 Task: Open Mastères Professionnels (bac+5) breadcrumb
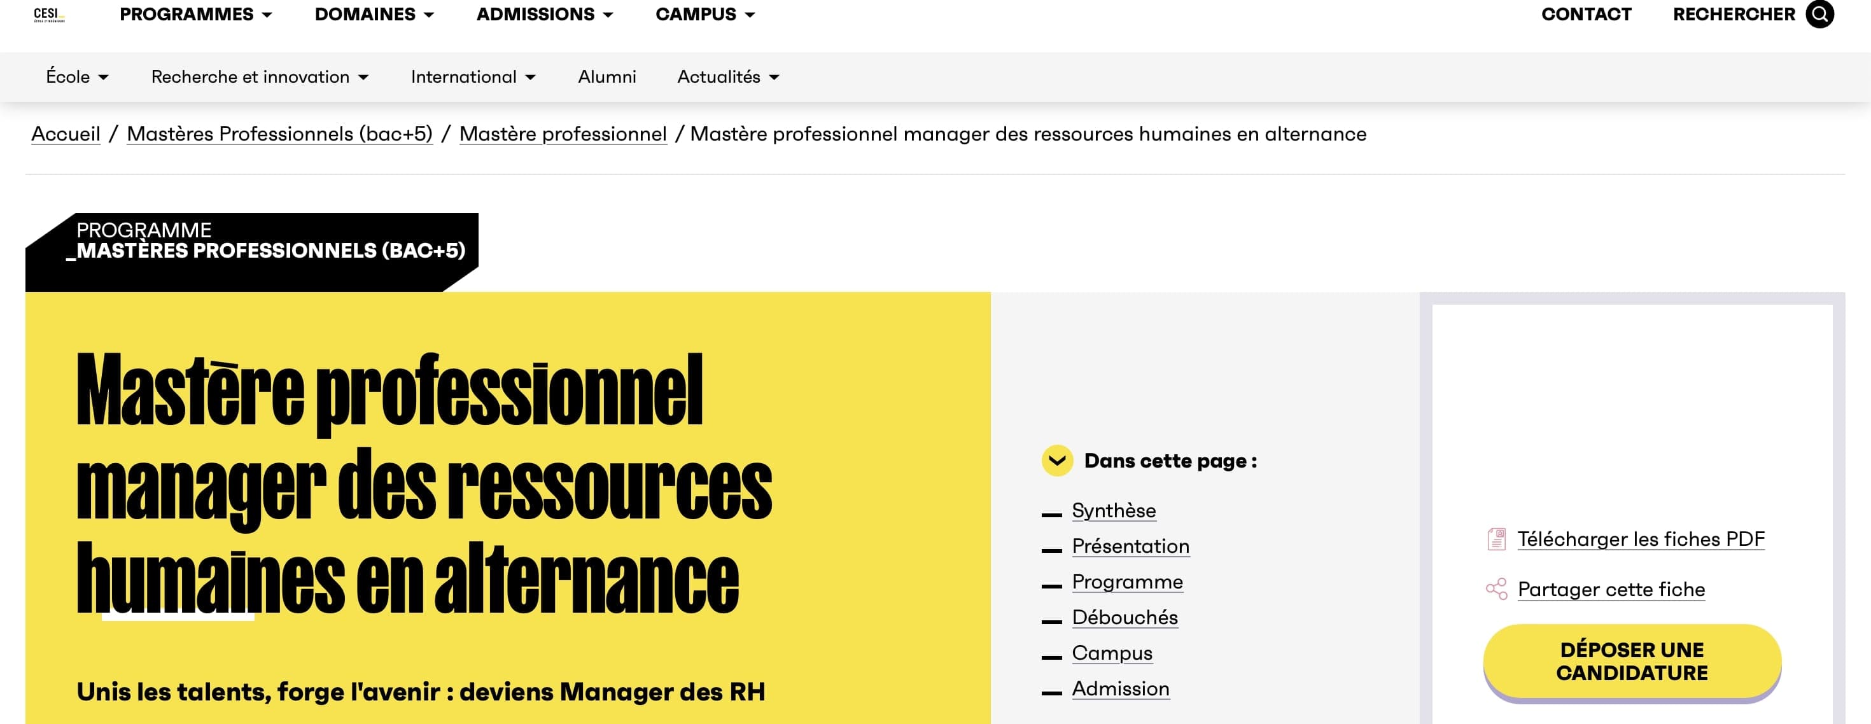coord(279,134)
